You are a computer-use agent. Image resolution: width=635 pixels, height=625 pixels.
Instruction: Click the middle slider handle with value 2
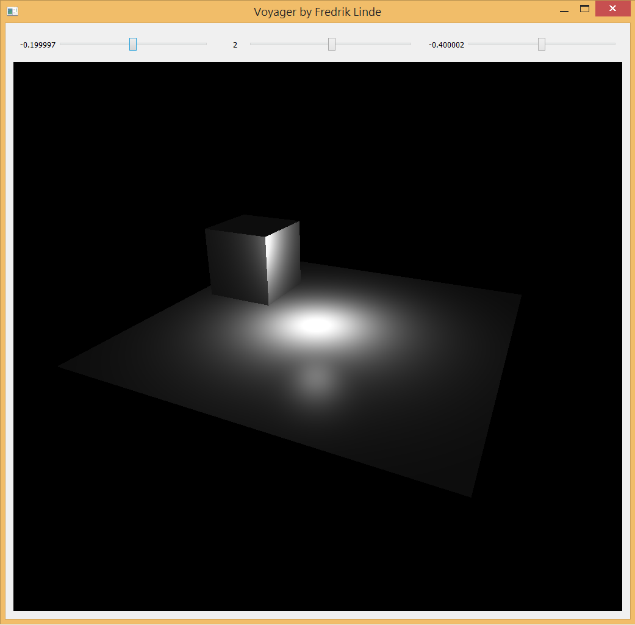pyautogui.click(x=331, y=44)
